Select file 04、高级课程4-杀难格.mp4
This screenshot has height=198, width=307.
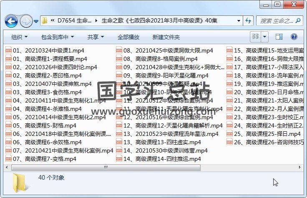[43, 109]
